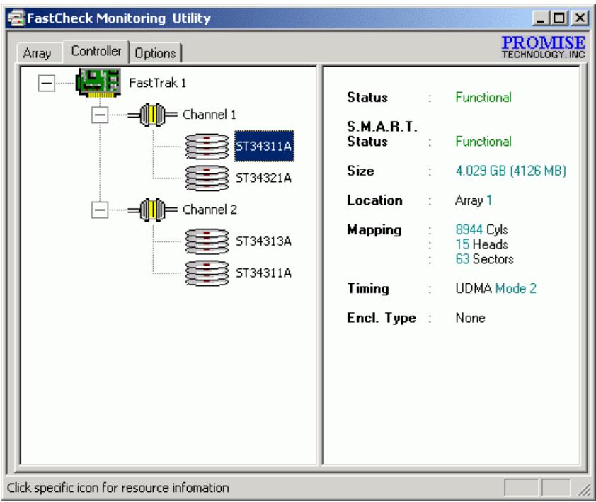Click the Channel 1 cable connector icon
The image size is (596, 502).
[152, 115]
